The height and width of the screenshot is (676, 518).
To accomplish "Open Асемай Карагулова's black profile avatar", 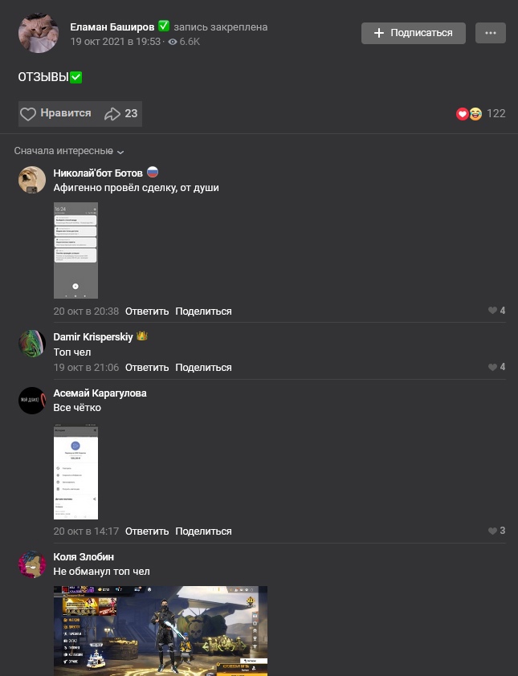I will [x=32, y=401].
